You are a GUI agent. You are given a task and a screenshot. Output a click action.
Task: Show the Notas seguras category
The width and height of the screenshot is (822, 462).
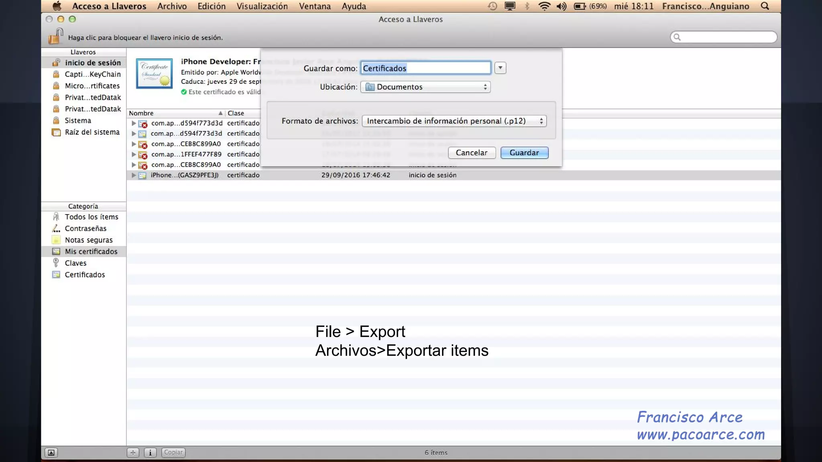click(x=83, y=240)
